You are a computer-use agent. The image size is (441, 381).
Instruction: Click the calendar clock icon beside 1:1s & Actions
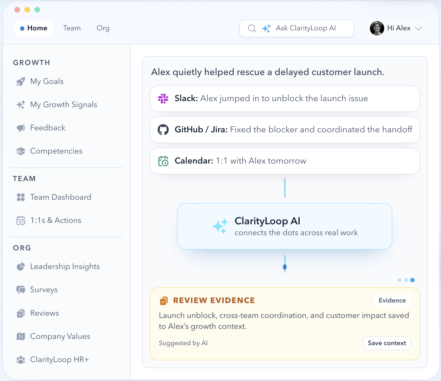[21, 221]
